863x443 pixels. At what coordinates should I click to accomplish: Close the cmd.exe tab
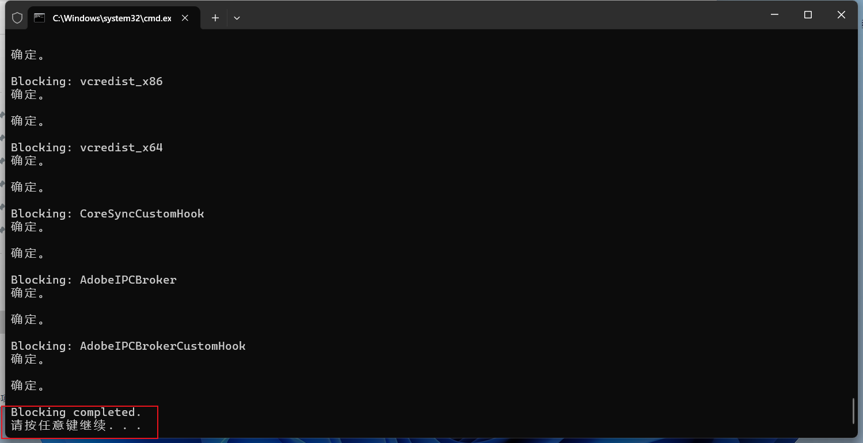tap(185, 18)
